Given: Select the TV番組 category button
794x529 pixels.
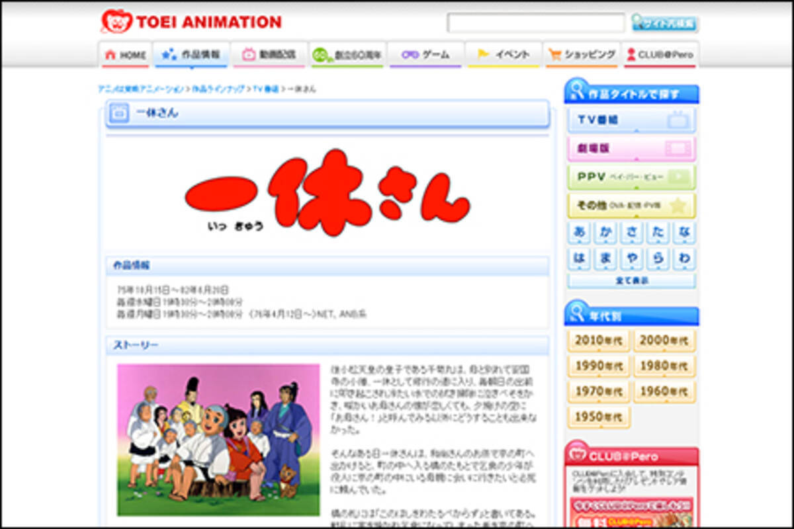Looking at the screenshot, I should coord(631,120).
